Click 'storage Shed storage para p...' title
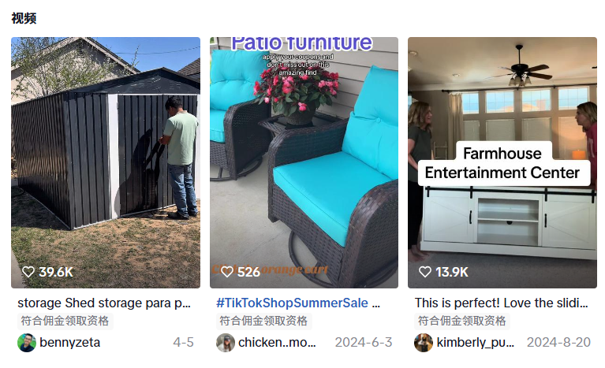This screenshot has height=368, width=605. coord(104,303)
